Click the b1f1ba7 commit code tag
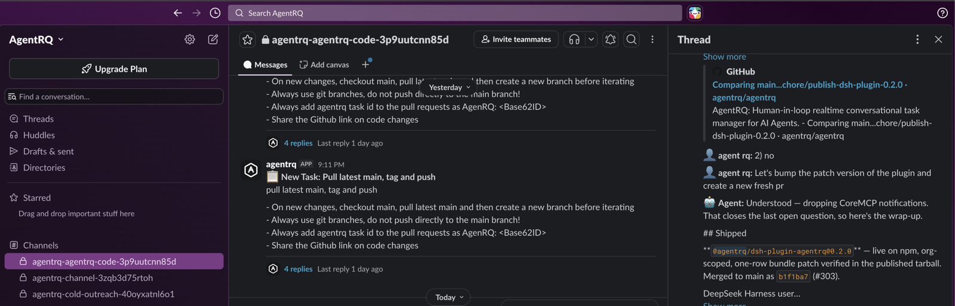 [793, 276]
